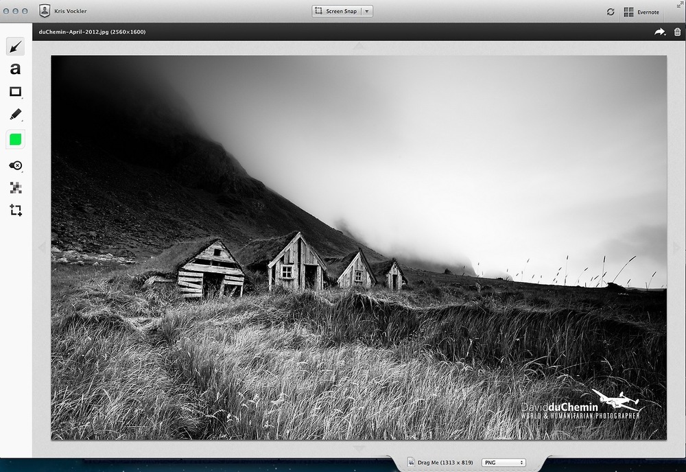Click the Kris Vockler account profile
686x472 pixels.
[63, 12]
